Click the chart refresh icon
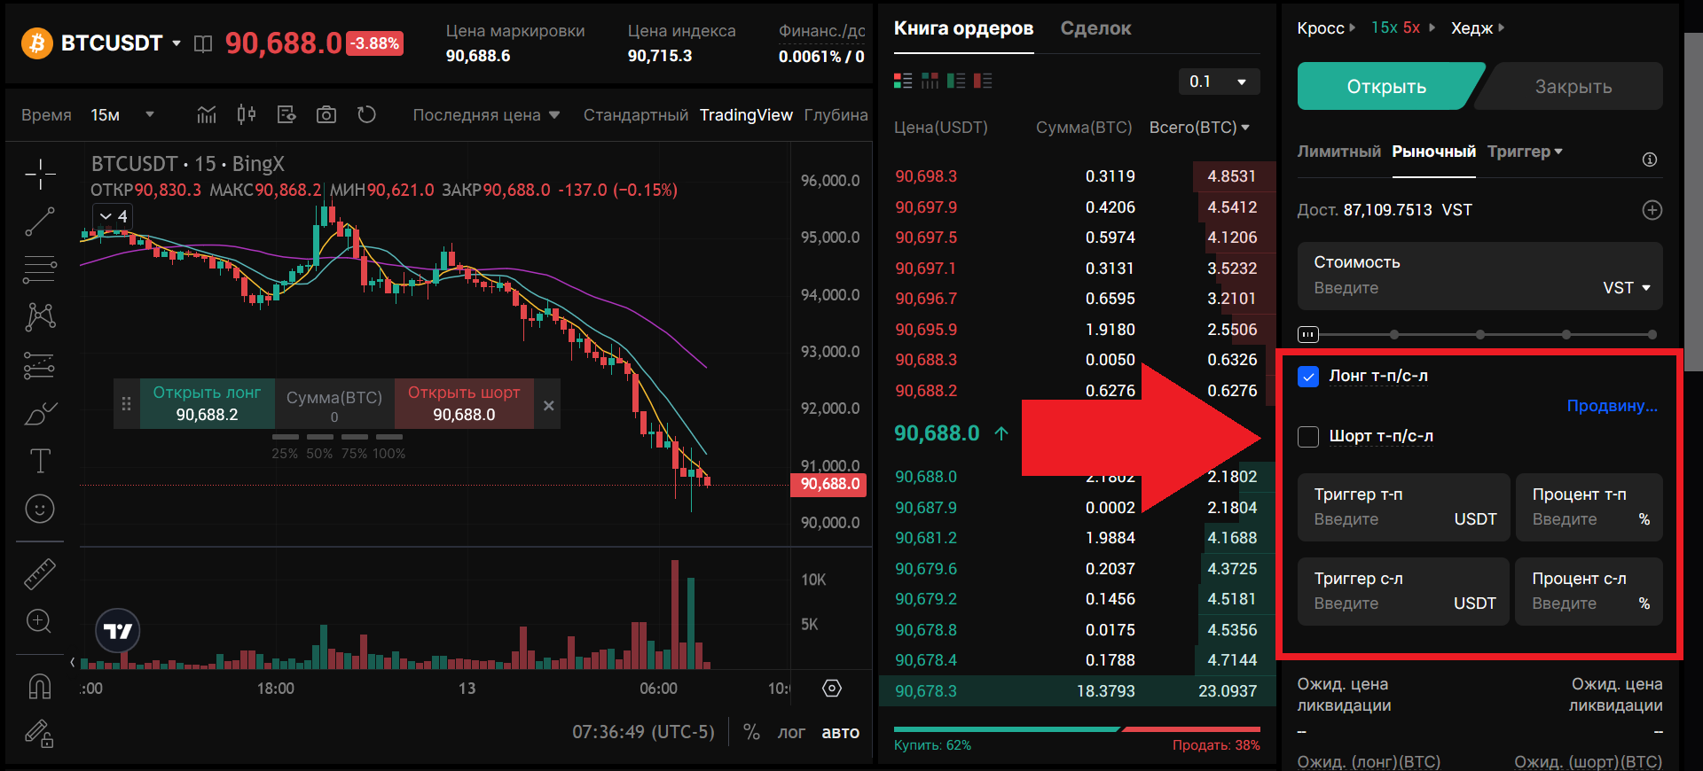Viewport: 1703px width, 771px height. (x=366, y=115)
